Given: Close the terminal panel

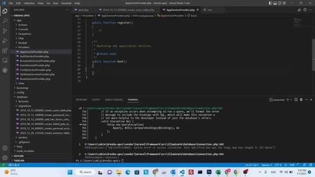Looking at the screenshot, I should [x=311, y=99].
